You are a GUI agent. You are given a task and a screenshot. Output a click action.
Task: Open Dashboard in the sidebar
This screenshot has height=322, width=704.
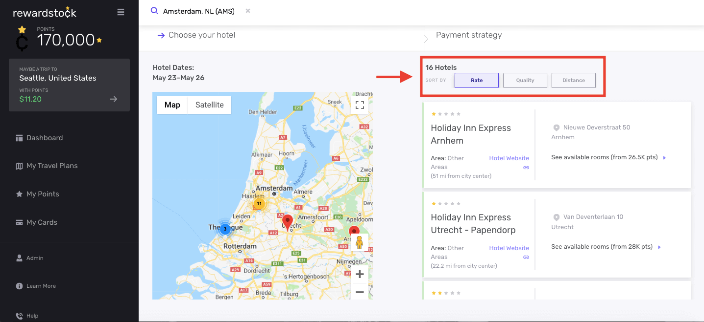pos(45,138)
